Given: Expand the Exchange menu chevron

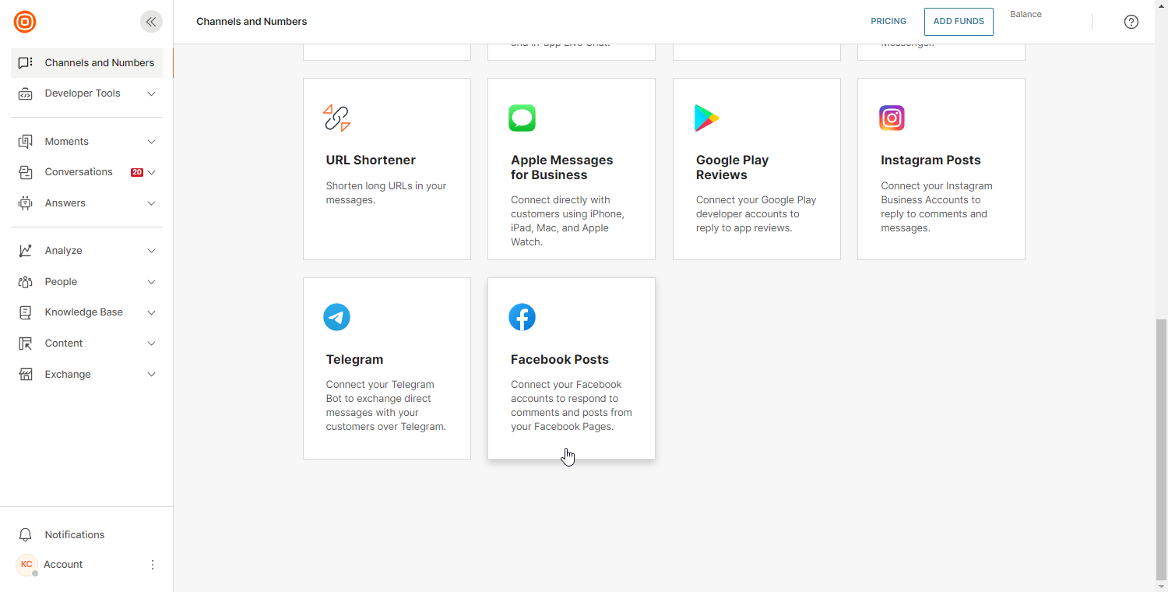Looking at the screenshot, I should 152,375.
